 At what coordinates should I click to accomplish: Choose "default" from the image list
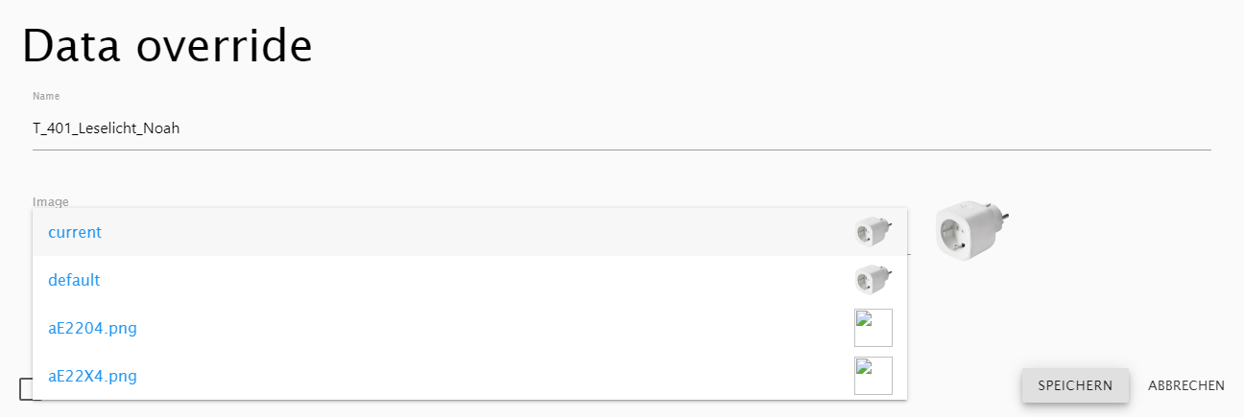tap(74, 280)
